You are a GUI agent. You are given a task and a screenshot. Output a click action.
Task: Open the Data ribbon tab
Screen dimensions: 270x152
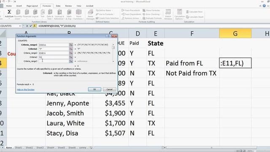[x=58, y=6]
